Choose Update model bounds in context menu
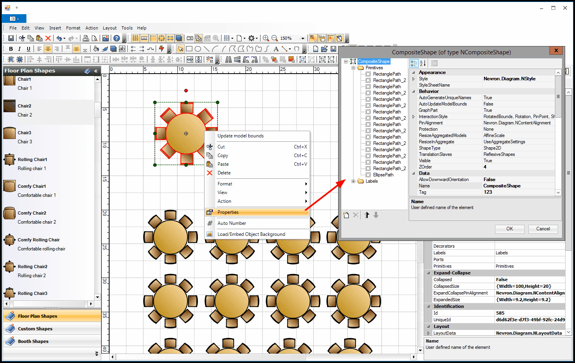Screen dimensions: 575x363 point(257,136)
